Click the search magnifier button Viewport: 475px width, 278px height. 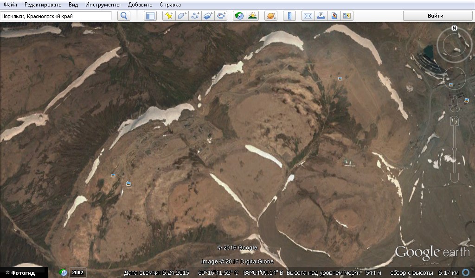(124, 16)
